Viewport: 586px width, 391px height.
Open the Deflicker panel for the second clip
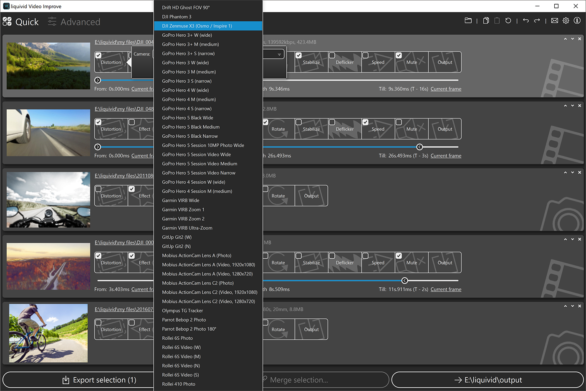[x=344, y=129]
